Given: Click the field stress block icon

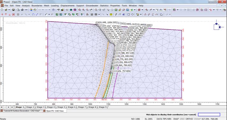Looking at the screenshot, I should pos(216,27).
